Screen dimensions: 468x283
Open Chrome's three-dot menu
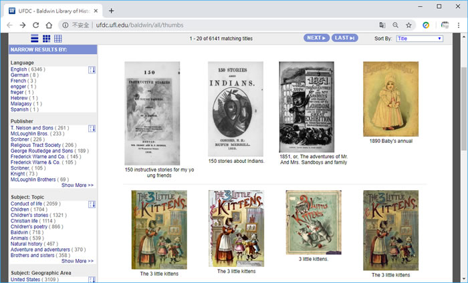tap(459, 25)
